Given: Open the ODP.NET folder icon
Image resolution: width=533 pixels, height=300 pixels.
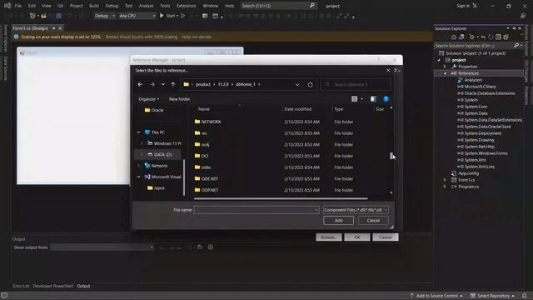Looking at the screenshot, I should [197, 190].
